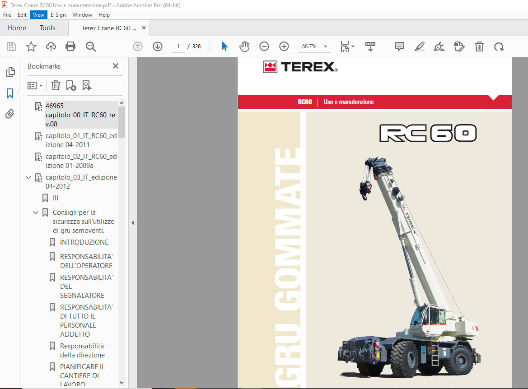Open the Window menu

coord(82,15)
